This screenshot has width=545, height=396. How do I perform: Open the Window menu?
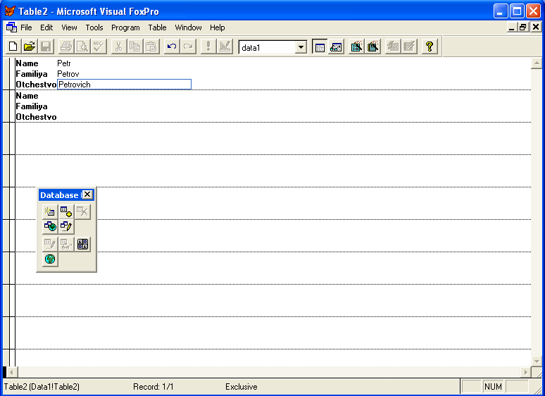188,27
